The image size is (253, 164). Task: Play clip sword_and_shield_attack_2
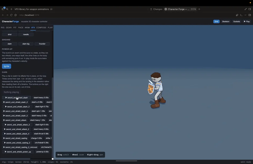[17, 125]
